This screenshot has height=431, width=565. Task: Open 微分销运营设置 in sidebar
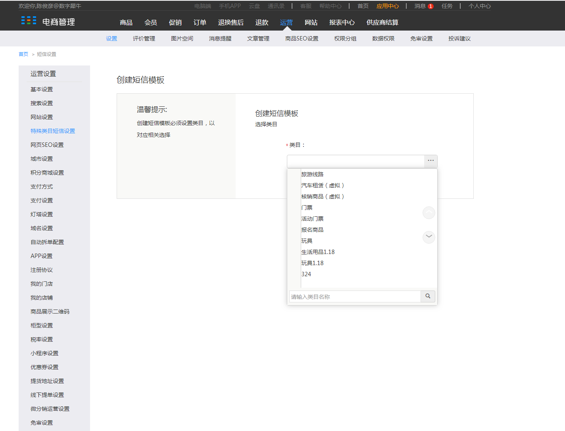[50, 409]
